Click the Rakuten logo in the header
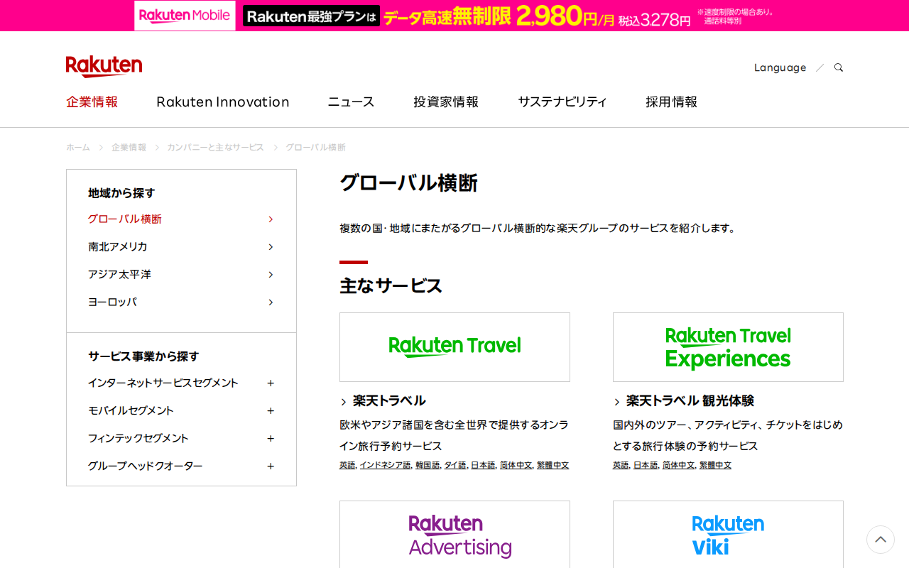Viewport: 909px width, 568px height. pos(104,67)
